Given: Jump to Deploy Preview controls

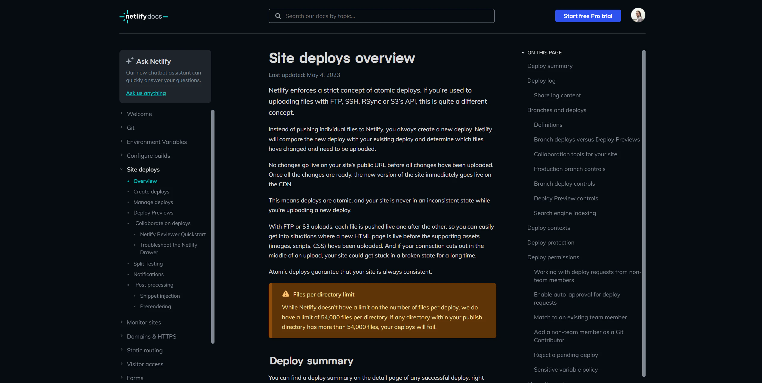Looking at the screenshot, I should pyautogui.click(x=566, y=198).
